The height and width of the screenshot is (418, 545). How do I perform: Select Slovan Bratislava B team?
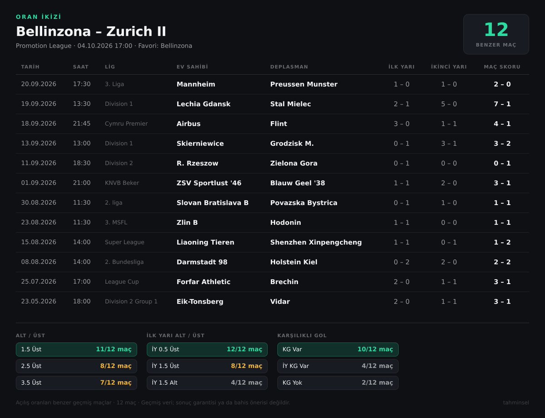pos(213,203)
